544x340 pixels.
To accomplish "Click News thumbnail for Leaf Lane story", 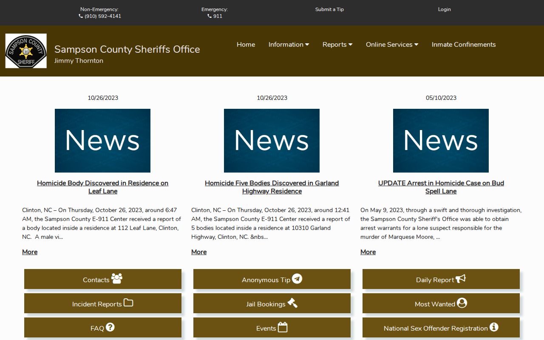I will pyautogui.click(x=102, y=141).
